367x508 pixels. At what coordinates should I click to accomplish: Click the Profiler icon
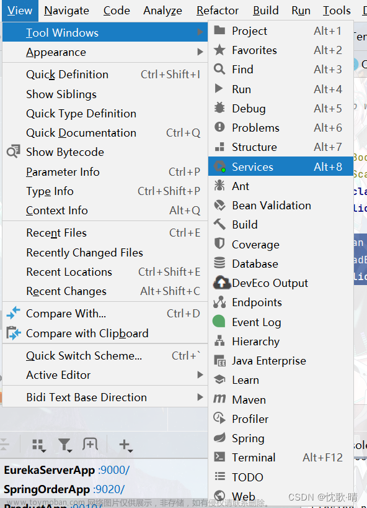point(219,418)
